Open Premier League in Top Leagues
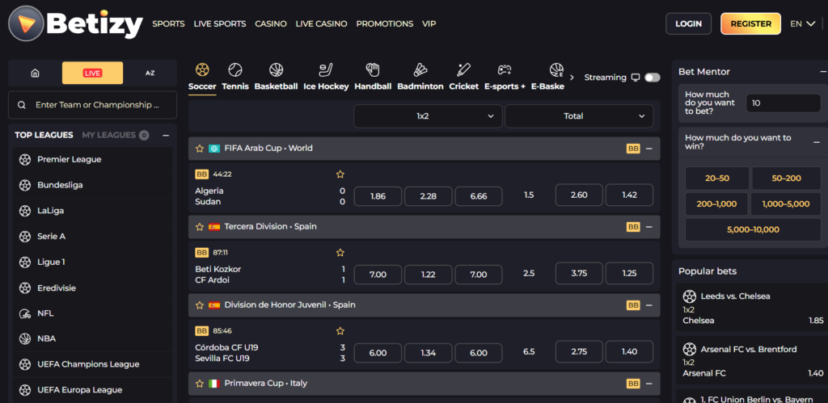Viewport: 828px width, 403px height. point(93,159)
